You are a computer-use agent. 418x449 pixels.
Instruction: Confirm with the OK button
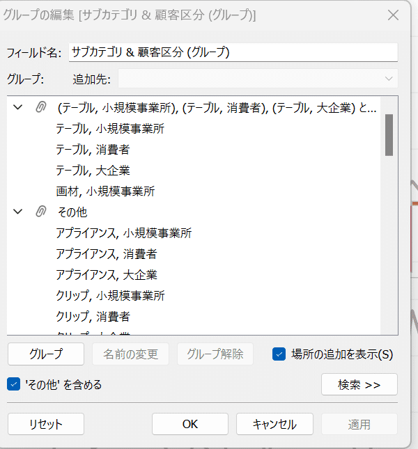190,424
